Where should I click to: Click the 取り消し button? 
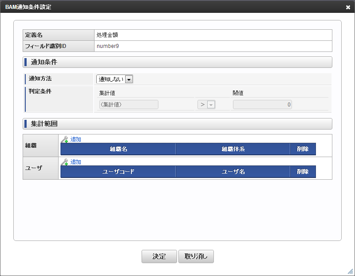196,256
